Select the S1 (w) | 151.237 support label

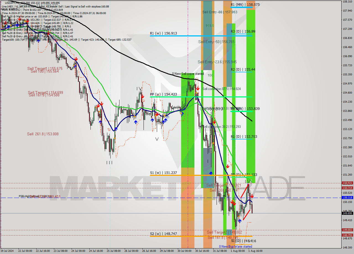tap(163, 173)
